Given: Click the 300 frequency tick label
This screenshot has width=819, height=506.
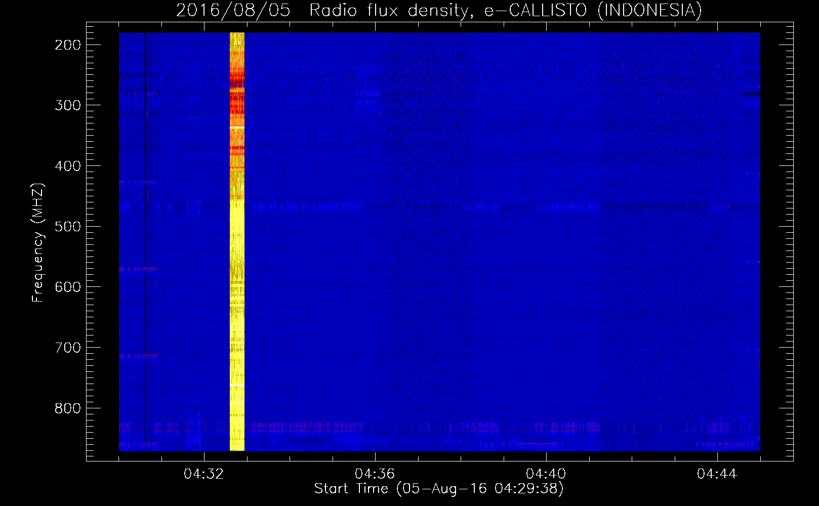Looking at the screenshot, I should point(68,105).
